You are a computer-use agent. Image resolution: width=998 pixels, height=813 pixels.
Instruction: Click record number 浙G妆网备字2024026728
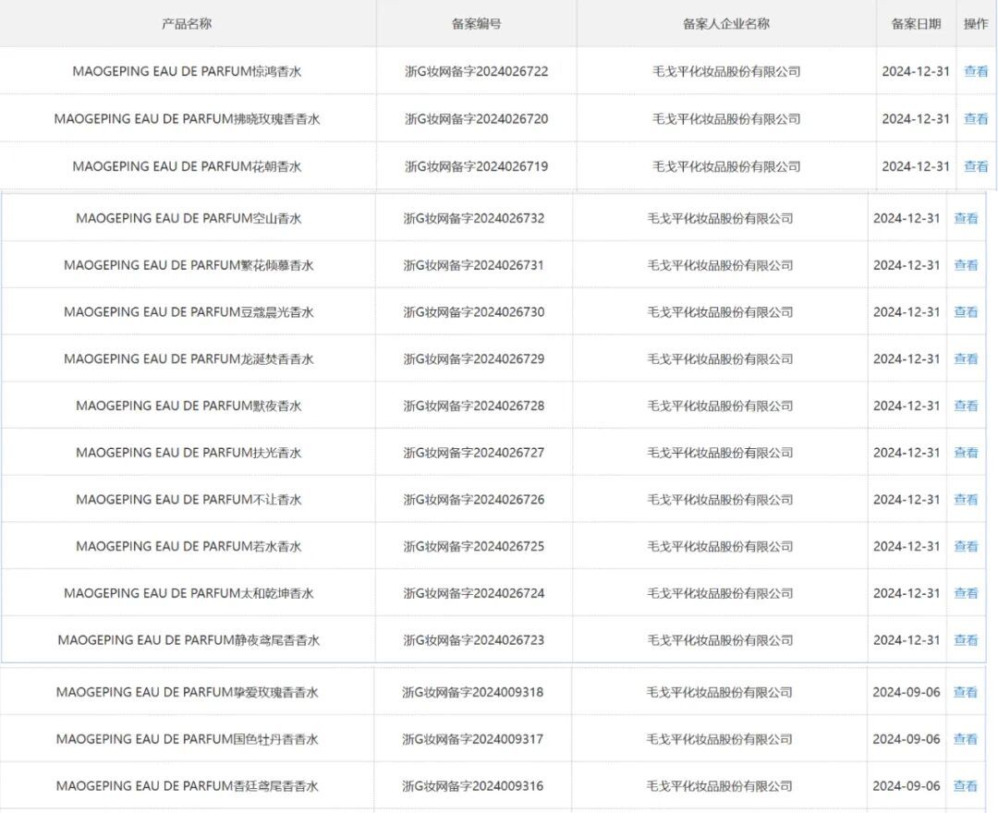473,406
